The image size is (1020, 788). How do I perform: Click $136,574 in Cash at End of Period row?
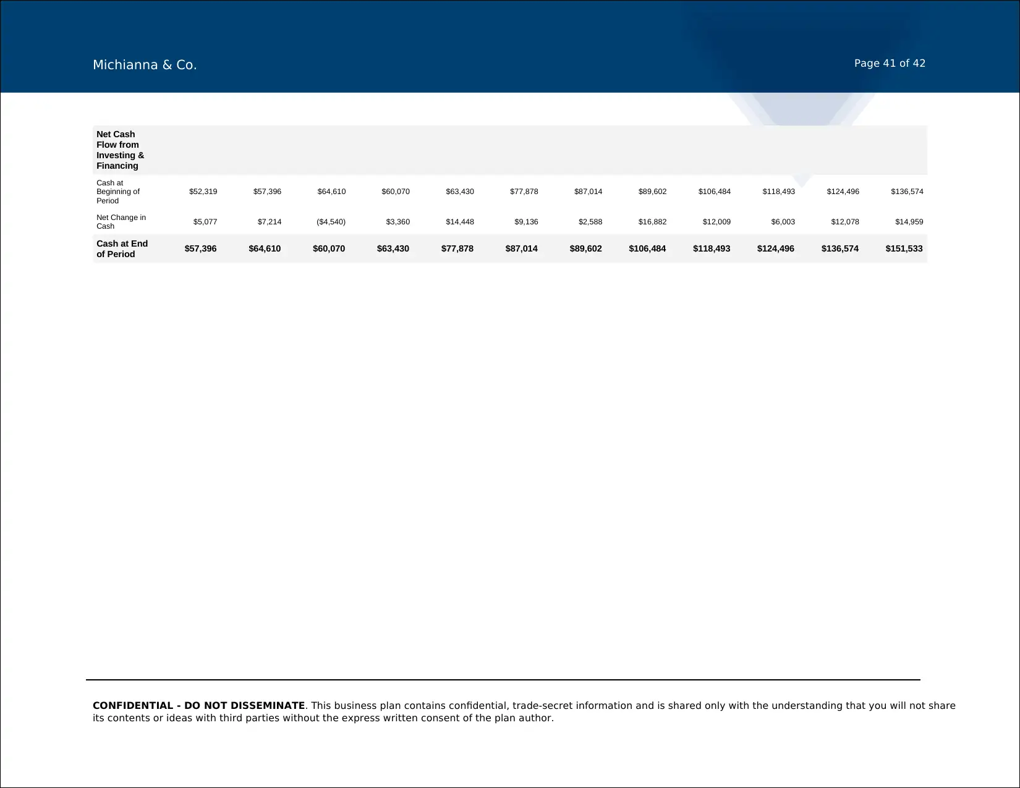coord(840,249)
